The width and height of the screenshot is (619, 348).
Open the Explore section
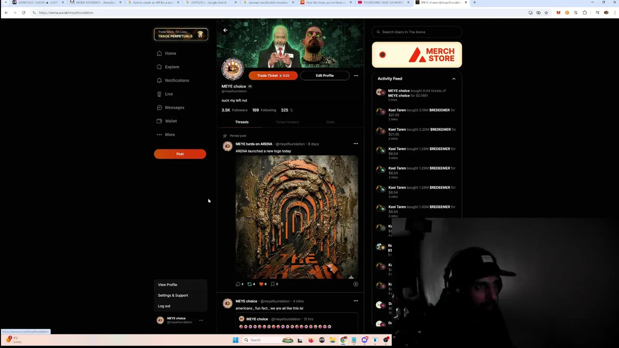tap(168, 67)
